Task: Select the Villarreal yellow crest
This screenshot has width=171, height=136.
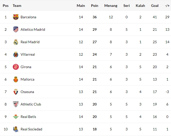Action: pos(16,54)
